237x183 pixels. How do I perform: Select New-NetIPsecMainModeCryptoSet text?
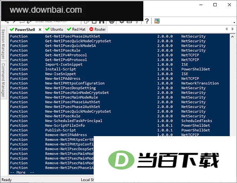77,93
